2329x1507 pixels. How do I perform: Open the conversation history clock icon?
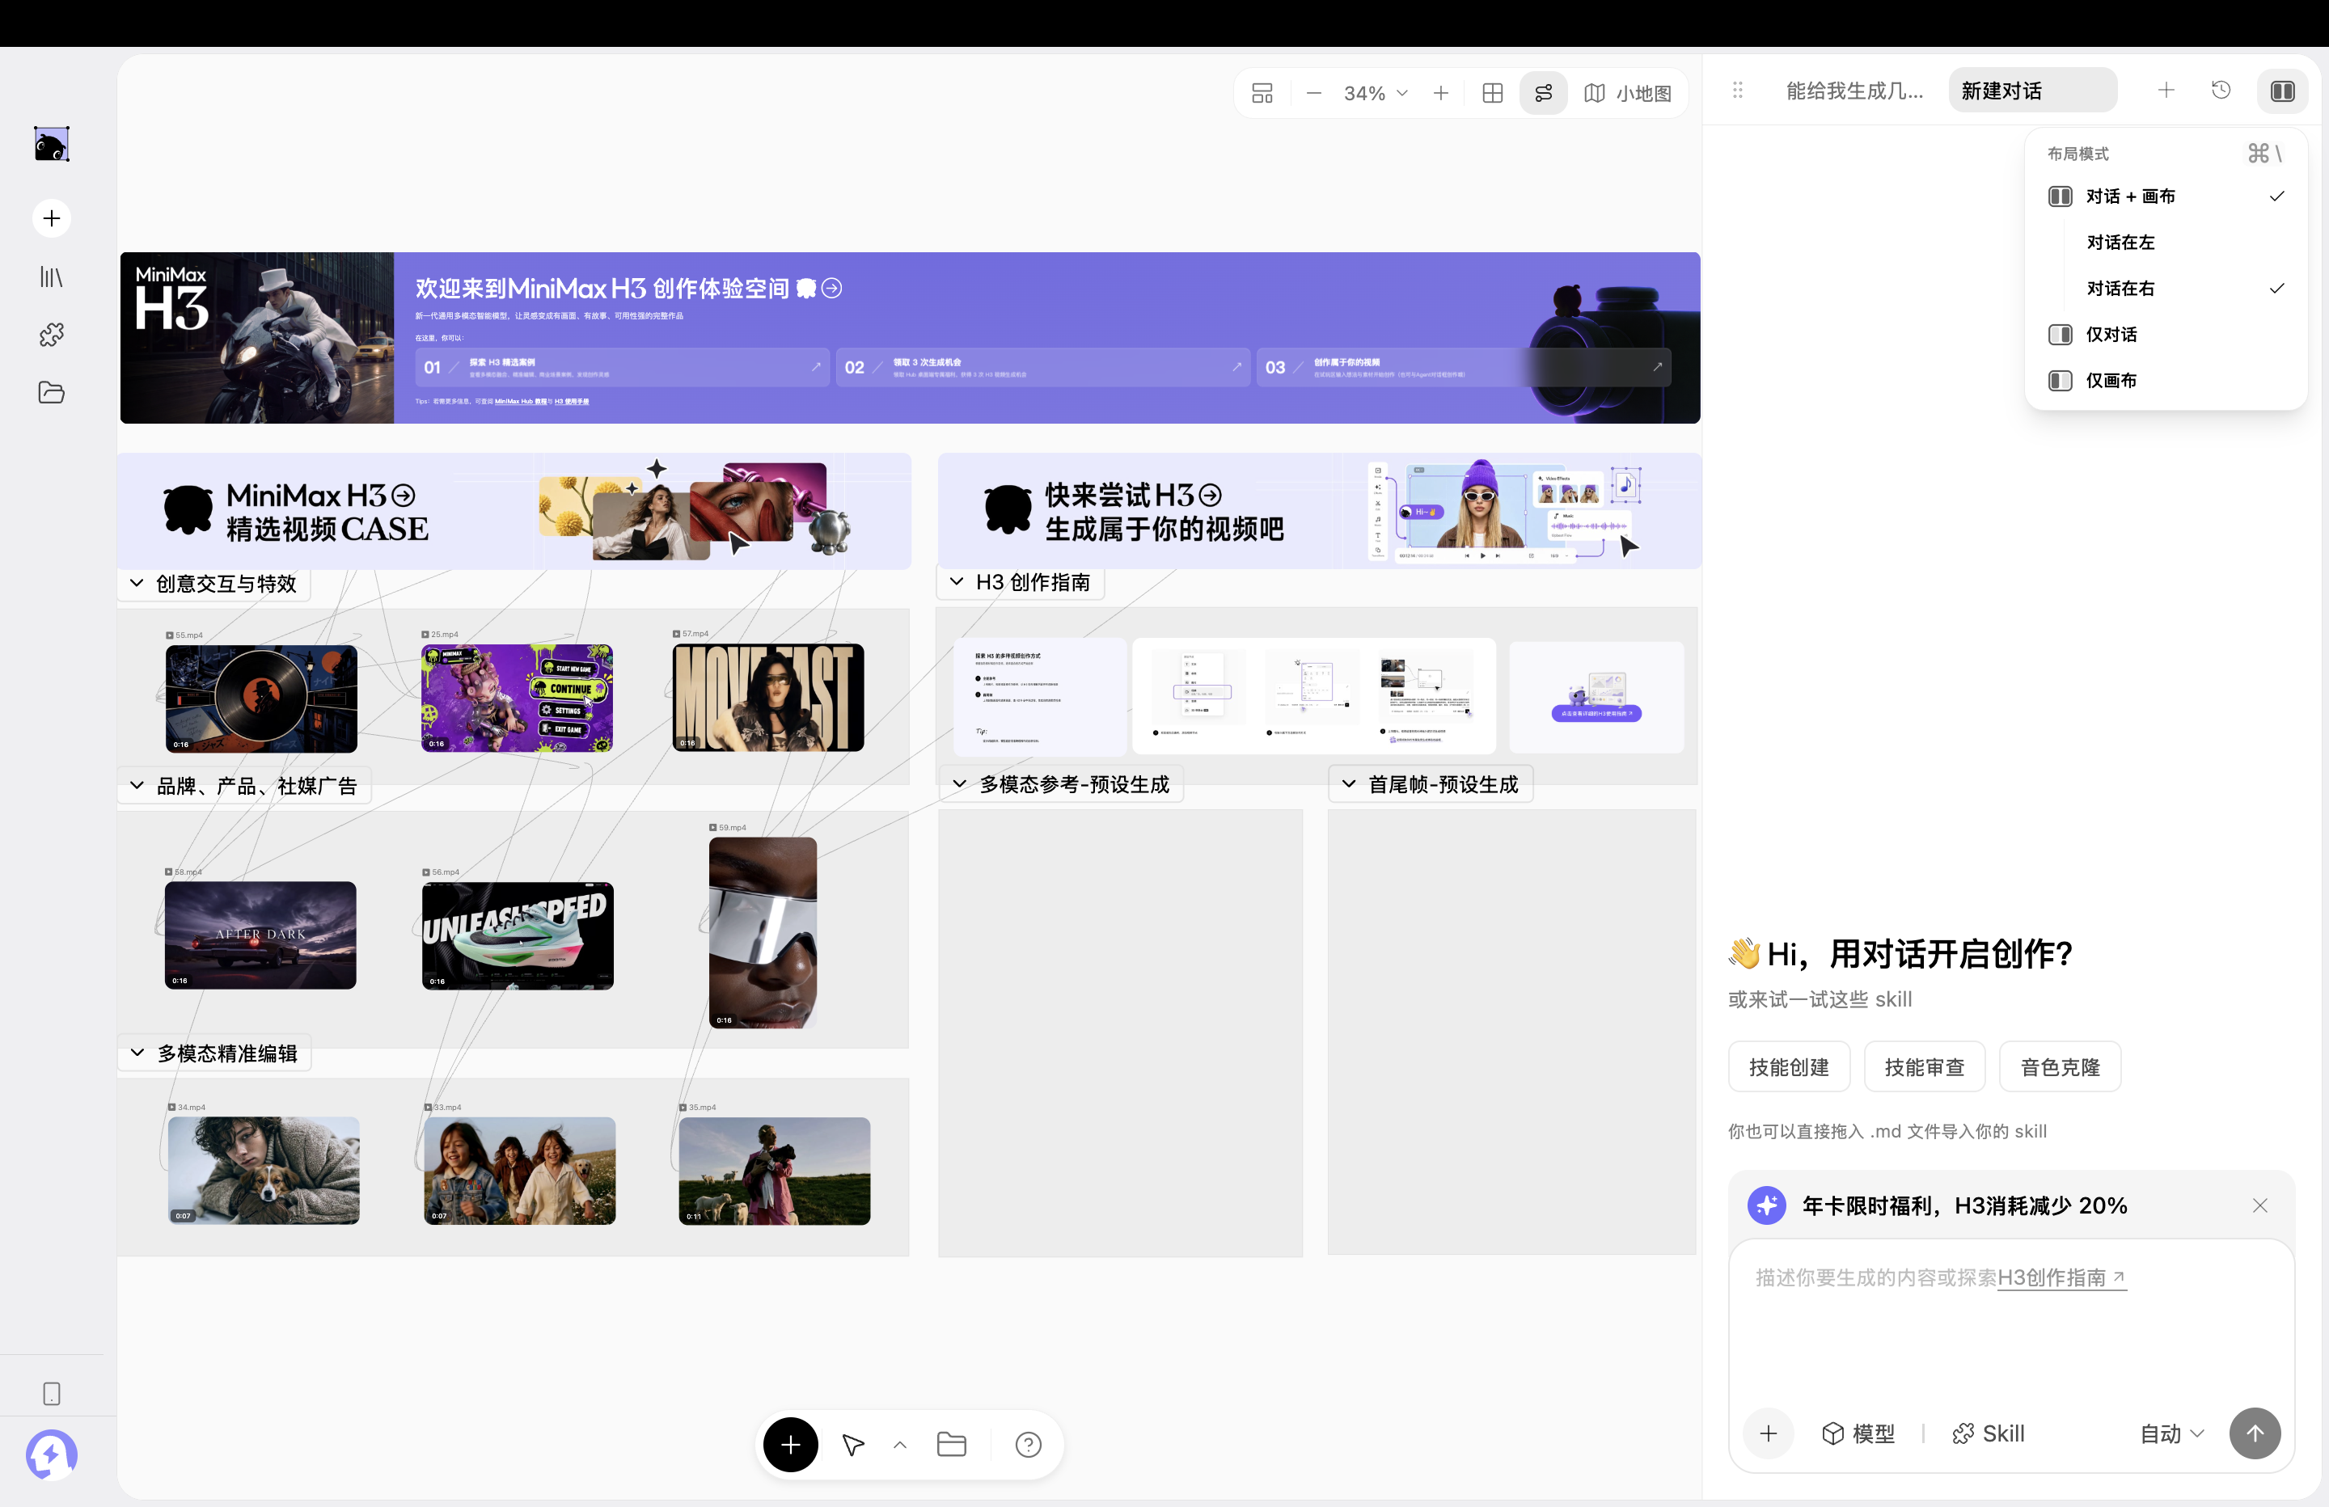coord(2221,91)
